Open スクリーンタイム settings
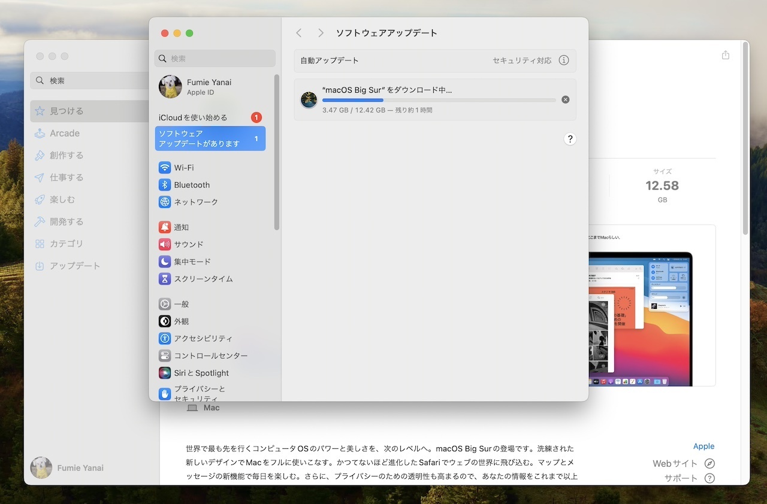The height and width of the screenshot is (504, 767). pyautogui.click(x=203, y=279)
